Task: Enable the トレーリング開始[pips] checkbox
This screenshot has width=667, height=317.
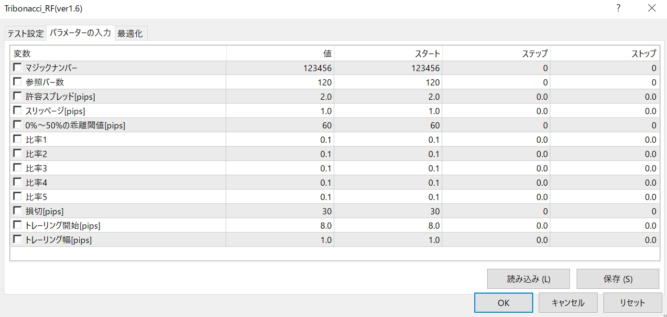Action: (18, 225)
